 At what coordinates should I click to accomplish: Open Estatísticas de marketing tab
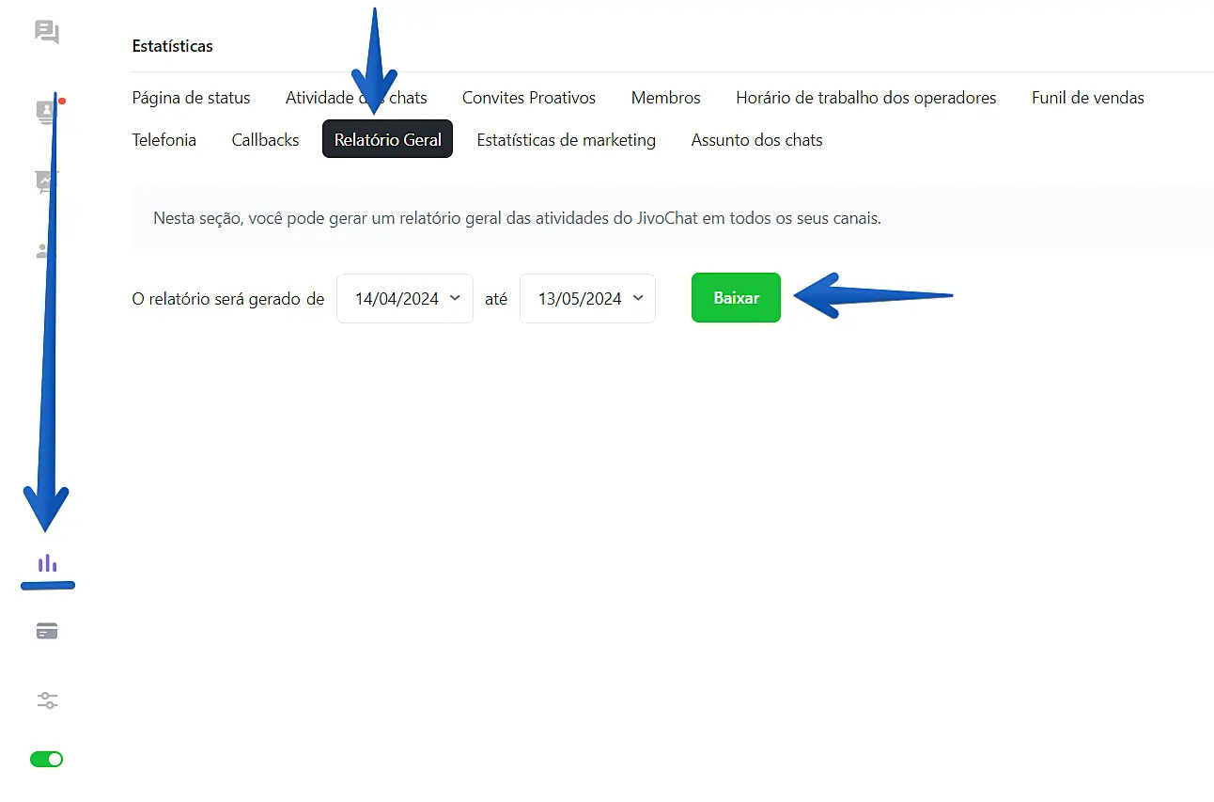[566, 140]
